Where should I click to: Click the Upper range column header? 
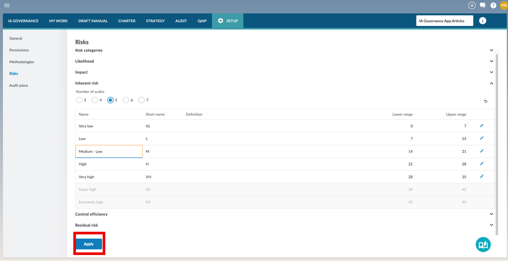point(456,114)
